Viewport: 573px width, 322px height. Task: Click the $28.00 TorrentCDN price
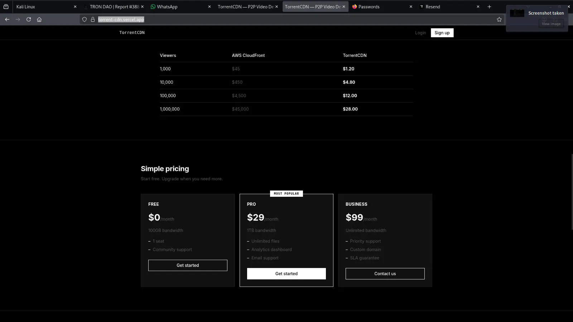pyautogui.click(x=350, y=109)
